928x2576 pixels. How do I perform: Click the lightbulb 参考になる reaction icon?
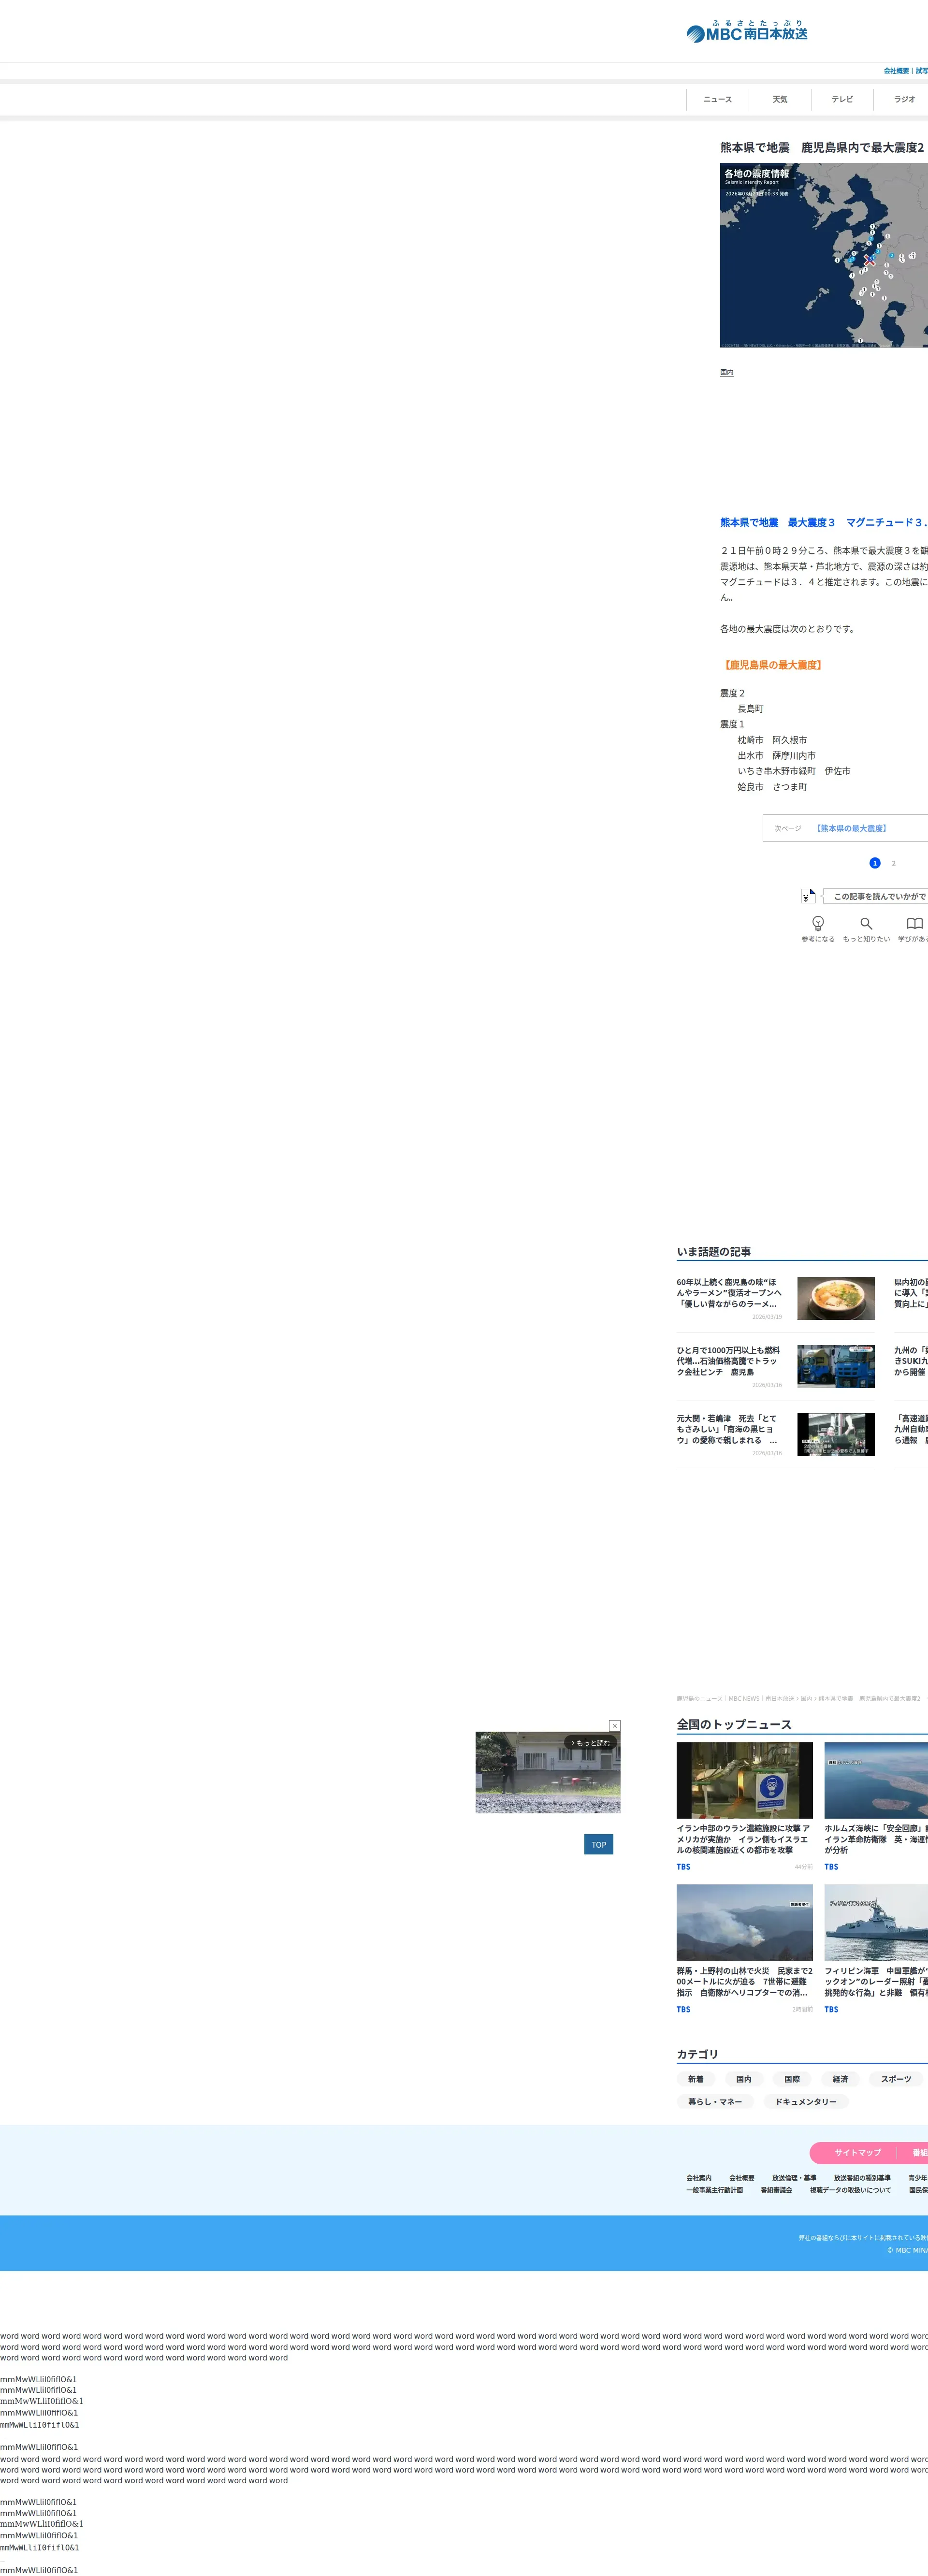click(817, 923)
